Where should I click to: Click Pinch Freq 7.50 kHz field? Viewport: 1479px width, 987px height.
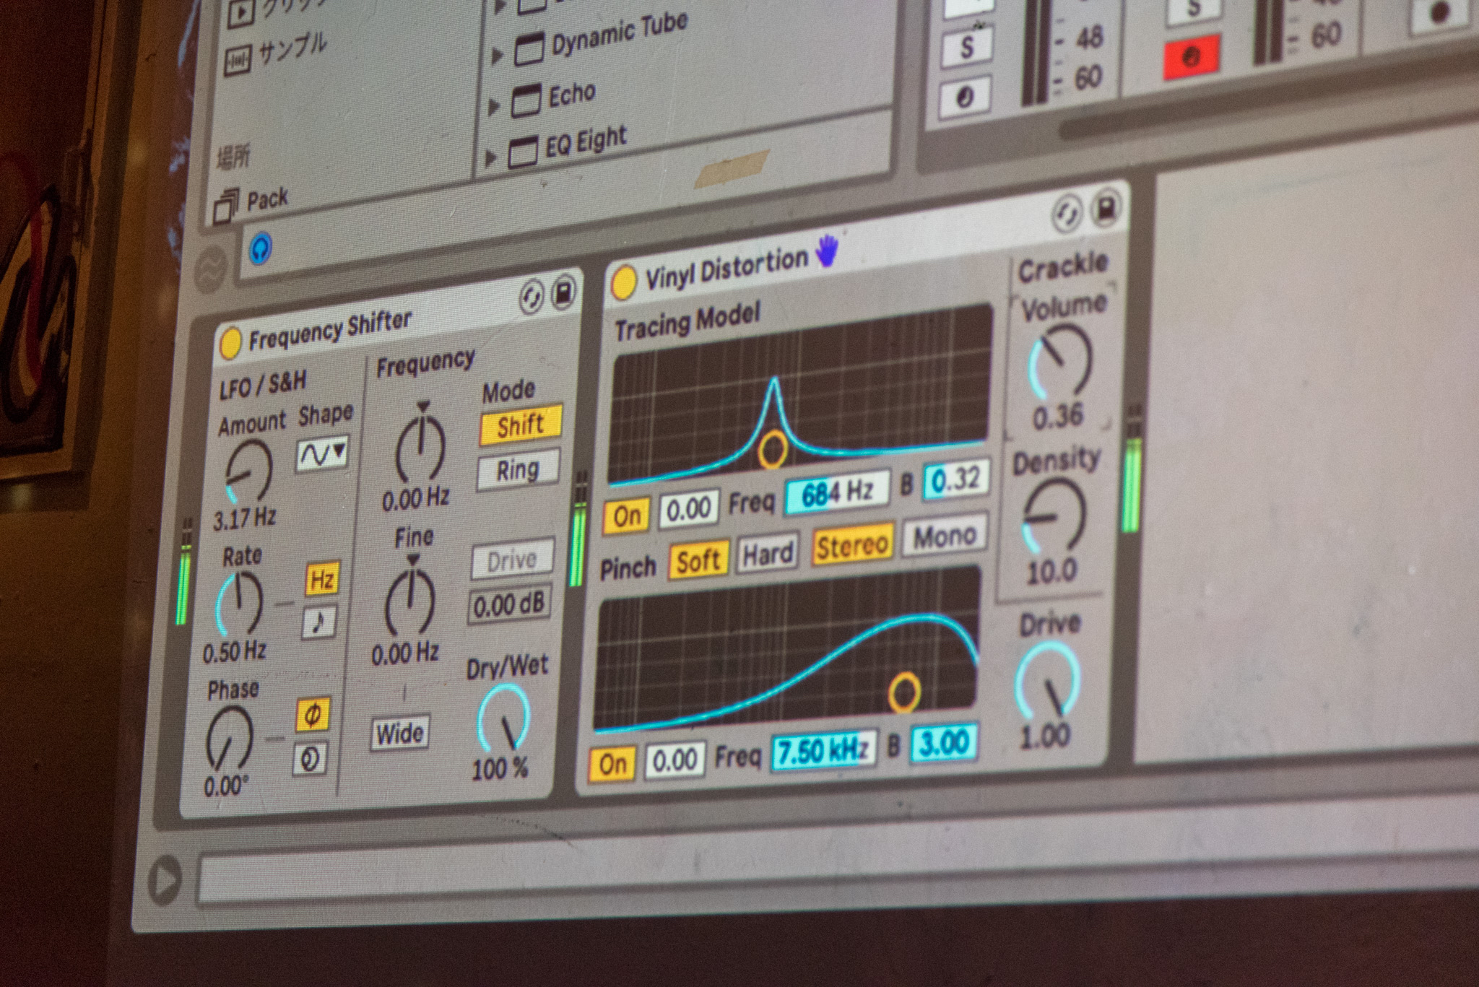pyautogui.click(x=823, y=750)
